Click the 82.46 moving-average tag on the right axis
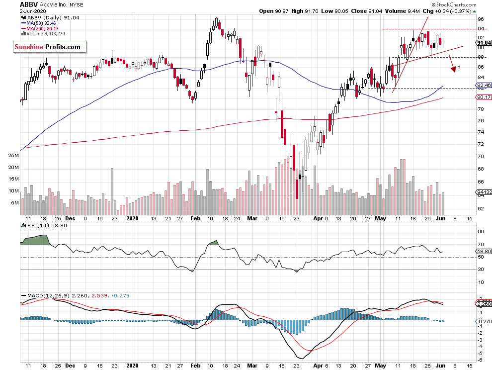This screenshot has height=370, width=492. (x=484, y=85)
